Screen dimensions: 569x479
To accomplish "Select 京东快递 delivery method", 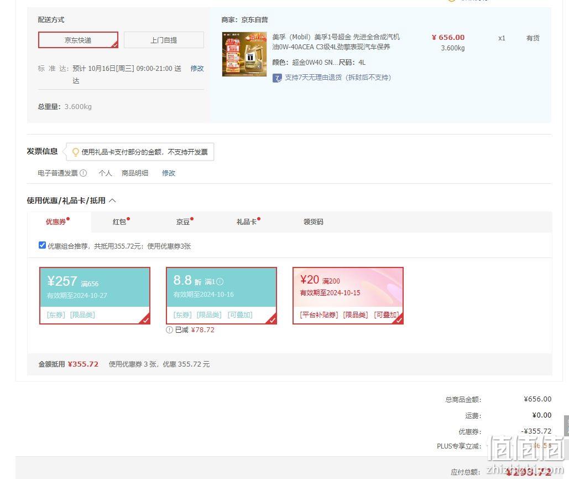I will tap(78, 40).
